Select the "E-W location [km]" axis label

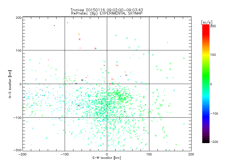coord(107,158)
